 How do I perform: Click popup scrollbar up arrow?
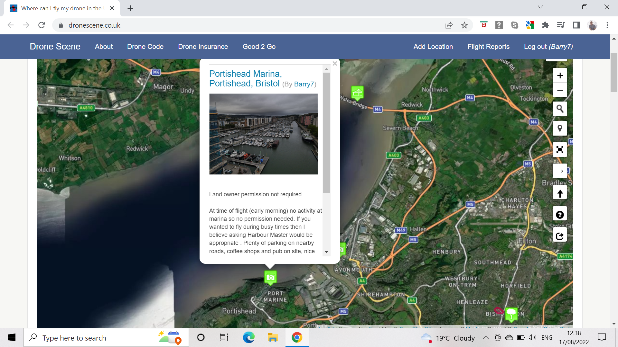tap(326, 69)
